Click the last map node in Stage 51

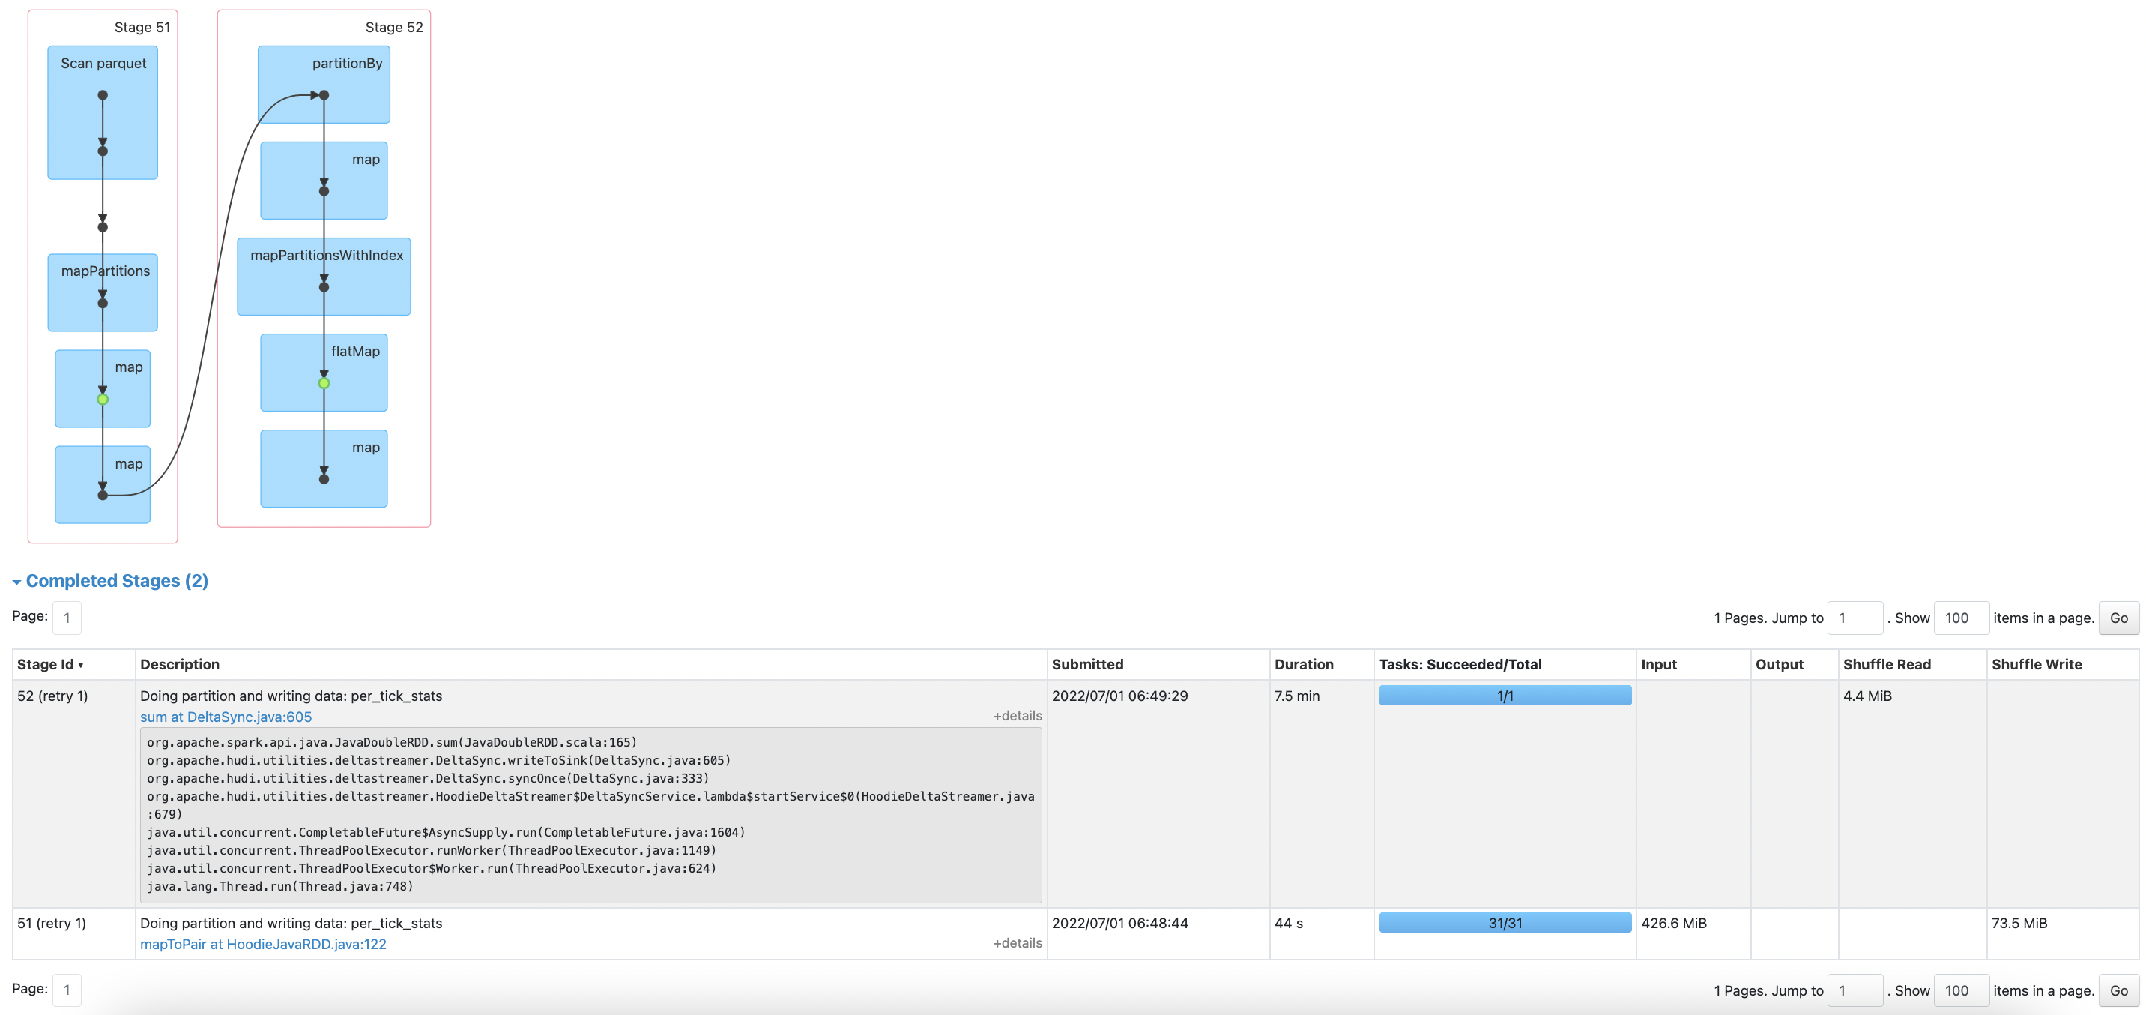(x=103, y=484)
